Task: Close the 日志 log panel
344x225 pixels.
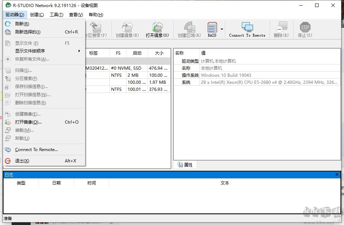Action: click(x=337, y=175)
